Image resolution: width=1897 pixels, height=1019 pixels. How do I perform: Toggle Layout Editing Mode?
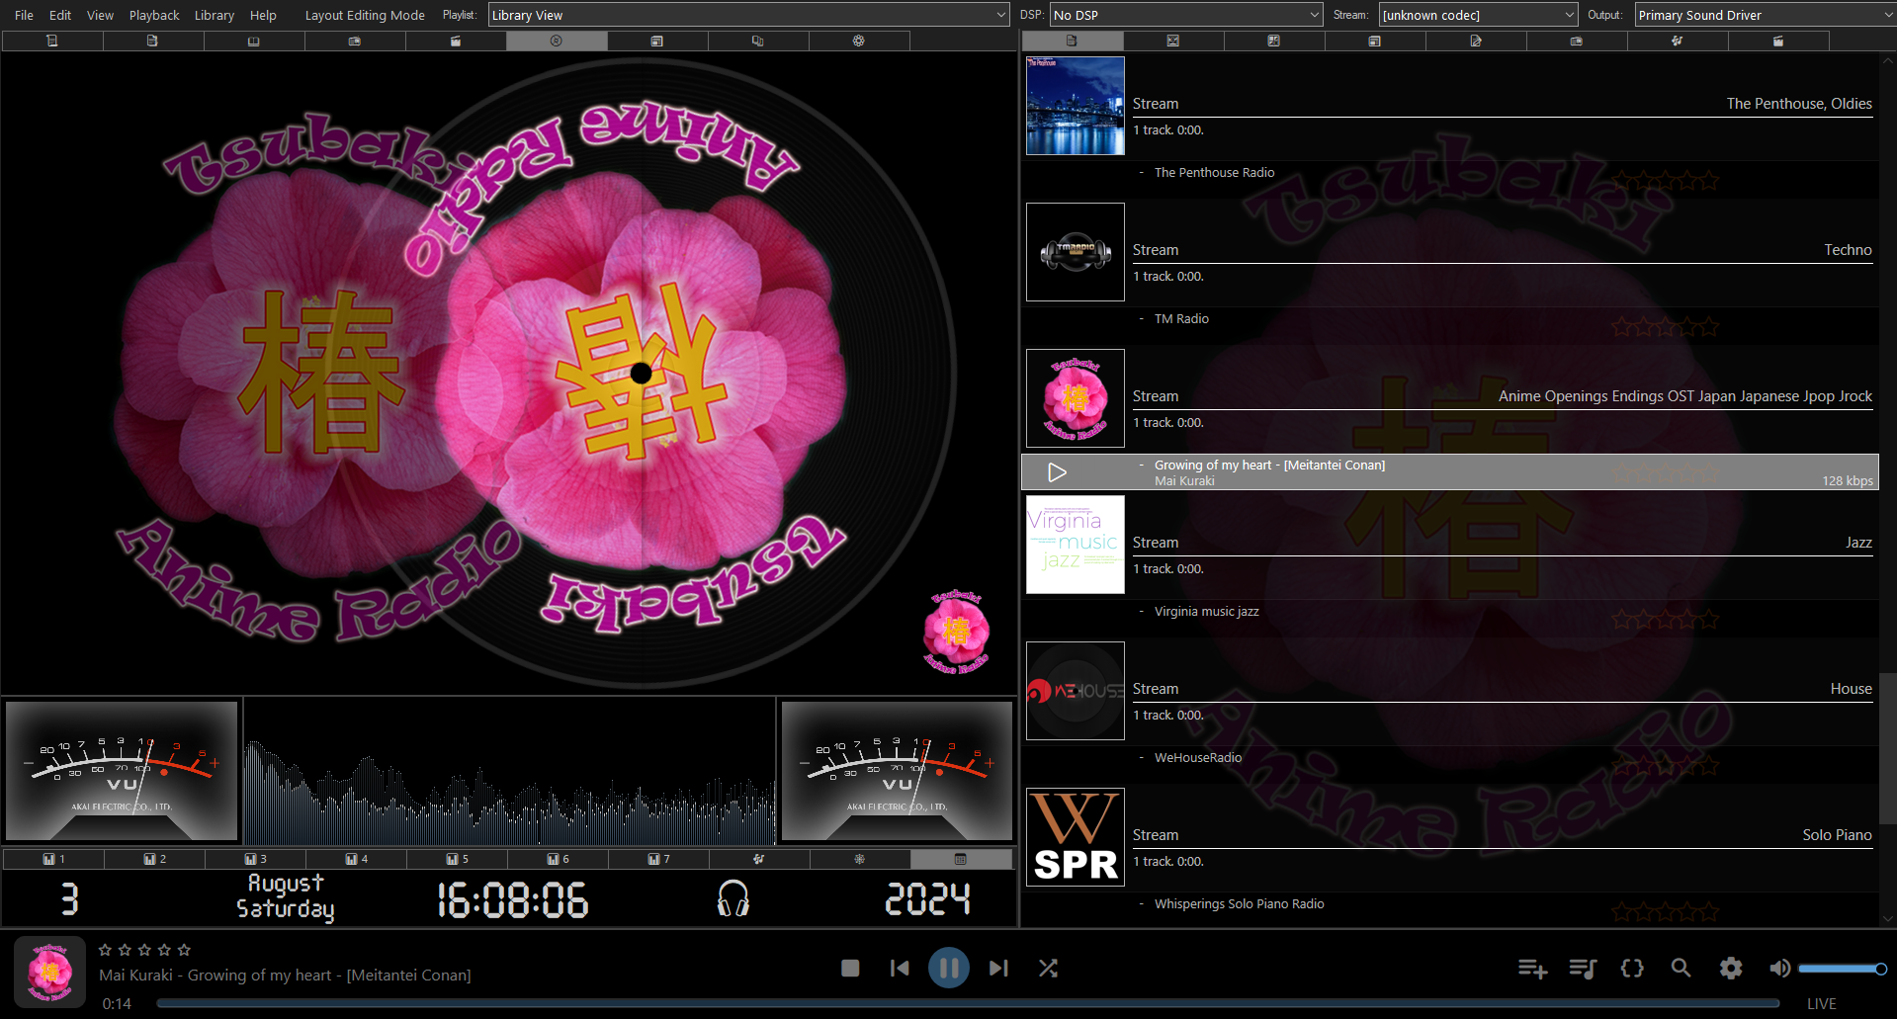365,15
